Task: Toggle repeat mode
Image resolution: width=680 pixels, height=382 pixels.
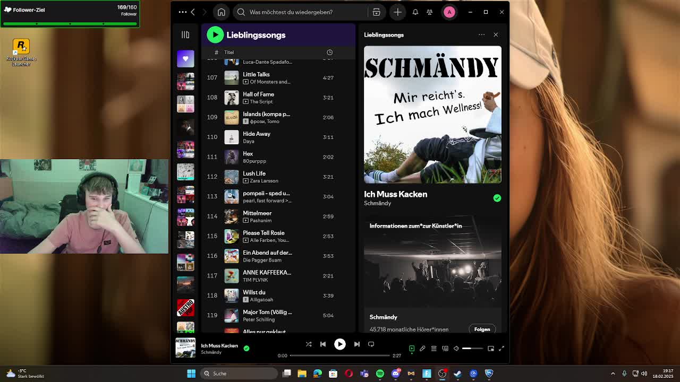Action: tap(371, 344)
